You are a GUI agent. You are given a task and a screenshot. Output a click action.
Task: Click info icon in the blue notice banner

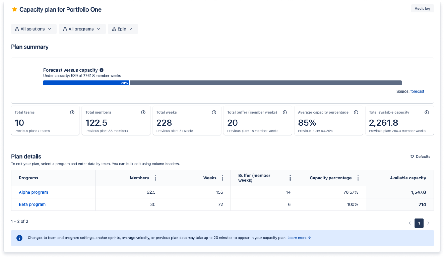tap(19, 238)
